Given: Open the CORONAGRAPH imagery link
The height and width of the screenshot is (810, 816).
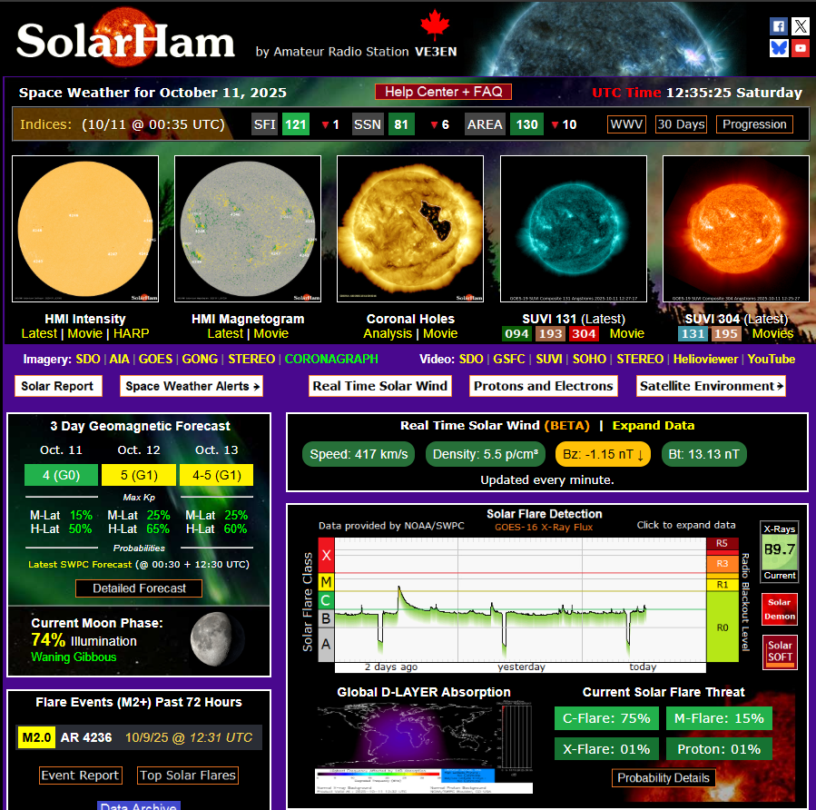Looking at the screenshot, I should click(330, 359).
